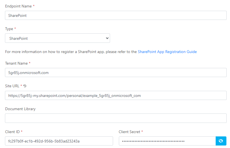Click the empty Document Library field

pyautogui.click(x=116, y=118)
